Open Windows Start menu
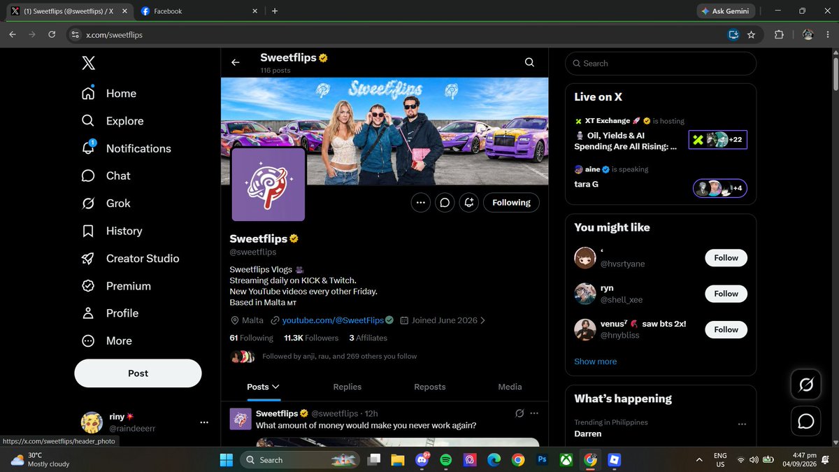This screenshot has height=472, width=839. point(227,459)
